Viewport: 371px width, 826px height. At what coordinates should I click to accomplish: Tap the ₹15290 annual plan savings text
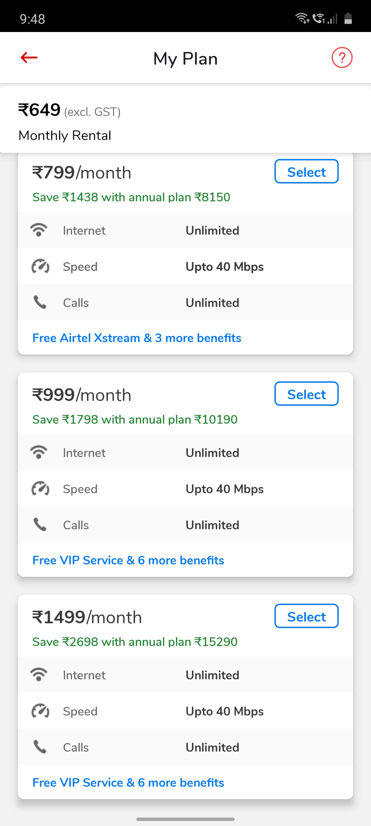(135, 642)
